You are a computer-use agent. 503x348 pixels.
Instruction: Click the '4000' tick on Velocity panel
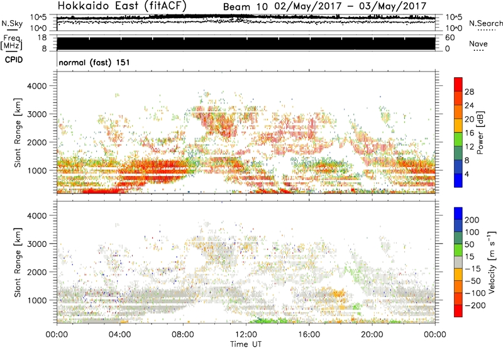tap(37, 215)
